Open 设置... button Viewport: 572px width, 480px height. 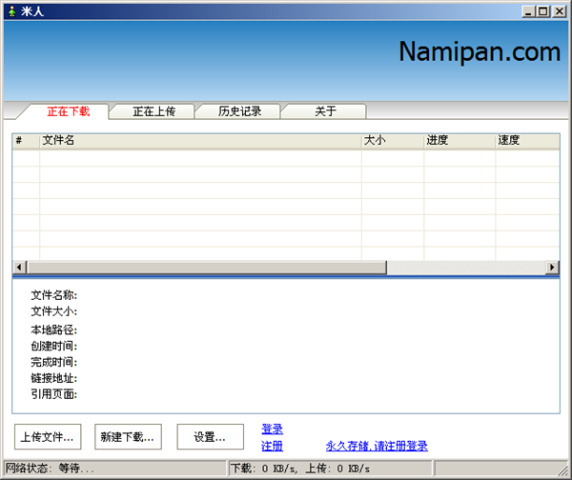click(210, 436)
